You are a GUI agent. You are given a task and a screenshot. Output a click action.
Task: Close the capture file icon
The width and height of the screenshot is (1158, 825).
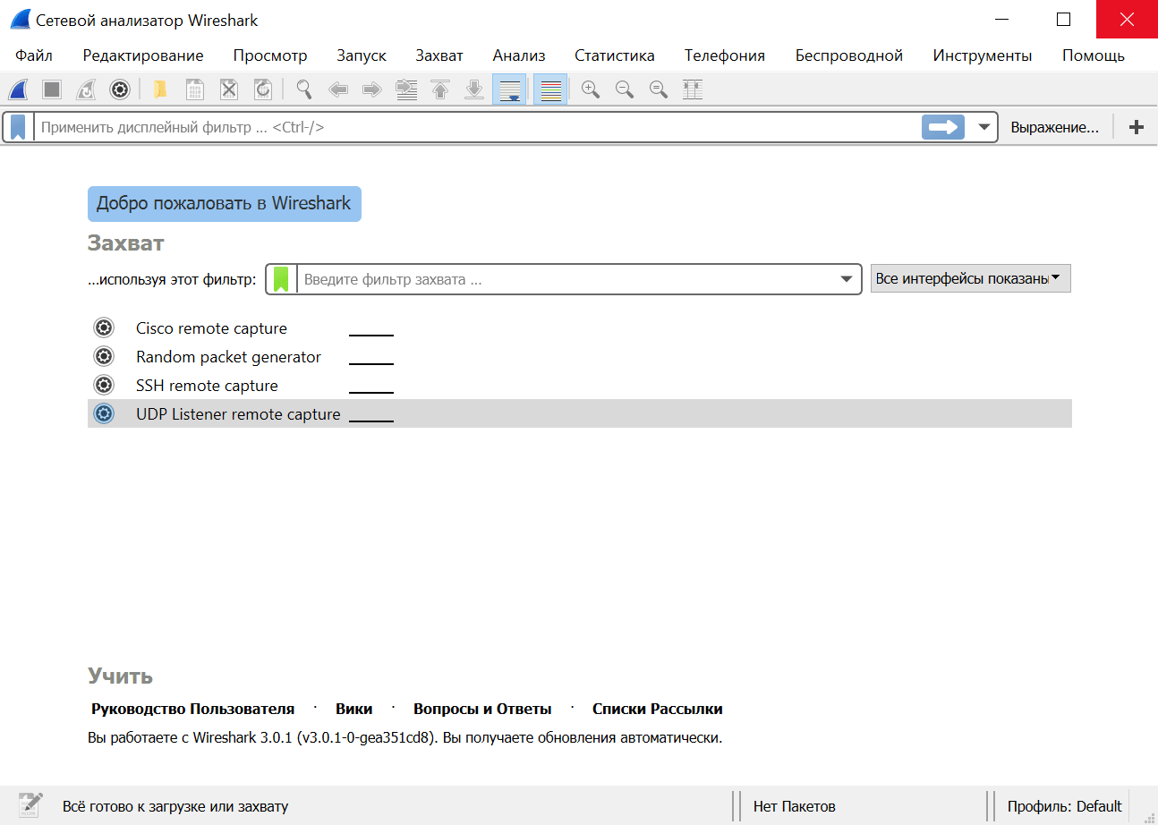(x=229, y=89)
